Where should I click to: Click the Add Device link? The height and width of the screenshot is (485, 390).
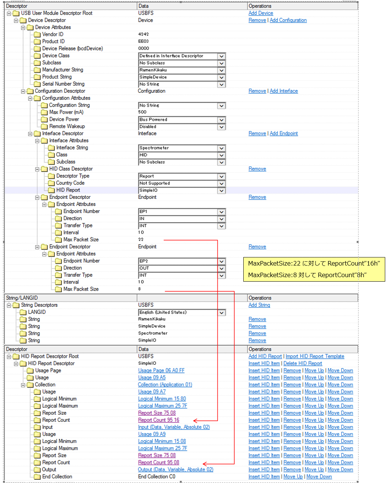click(x=260, y=13)
